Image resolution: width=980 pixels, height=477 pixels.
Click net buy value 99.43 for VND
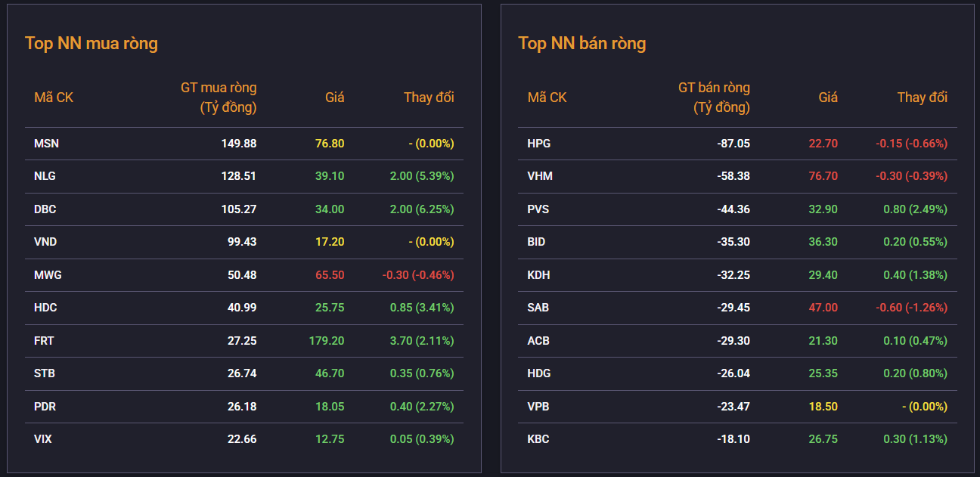242,242
